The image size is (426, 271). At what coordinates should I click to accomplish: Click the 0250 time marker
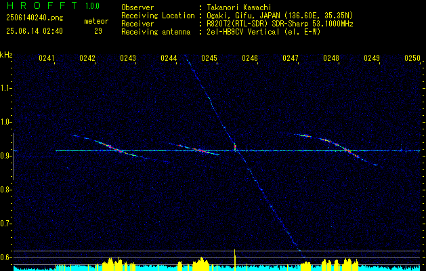point(412,58)
